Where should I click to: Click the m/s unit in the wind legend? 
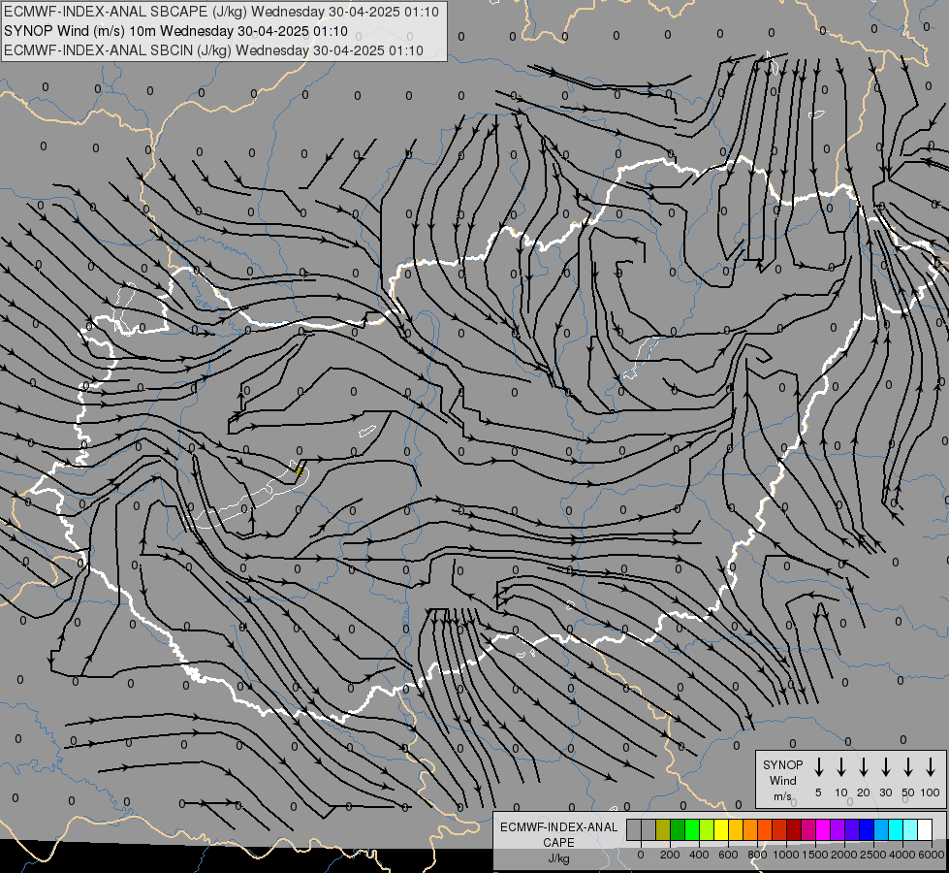(782, 796)
